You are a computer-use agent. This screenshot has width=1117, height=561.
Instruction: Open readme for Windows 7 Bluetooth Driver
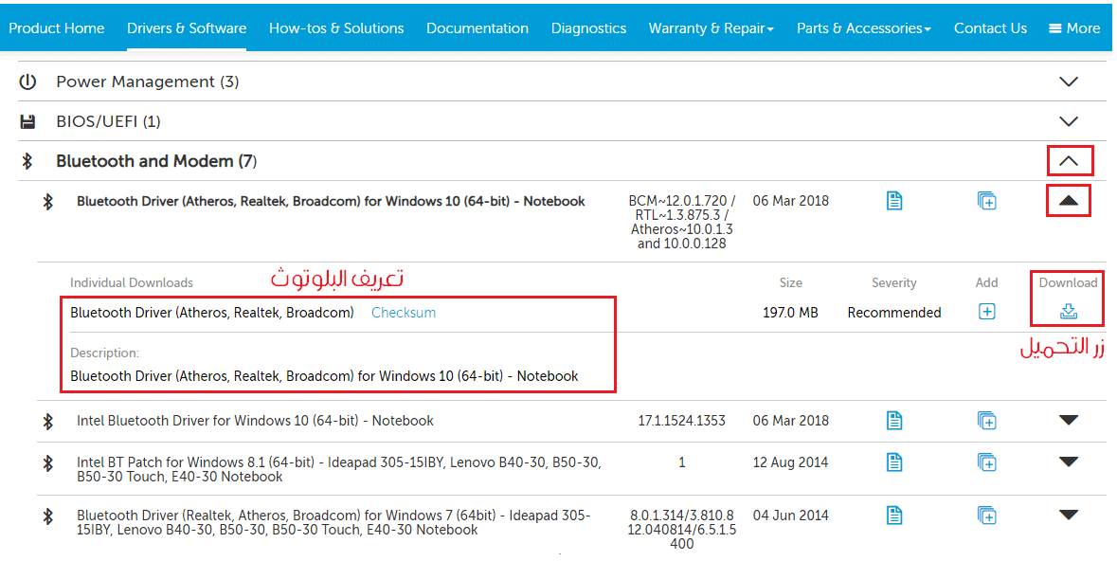(x=894, y=515)
